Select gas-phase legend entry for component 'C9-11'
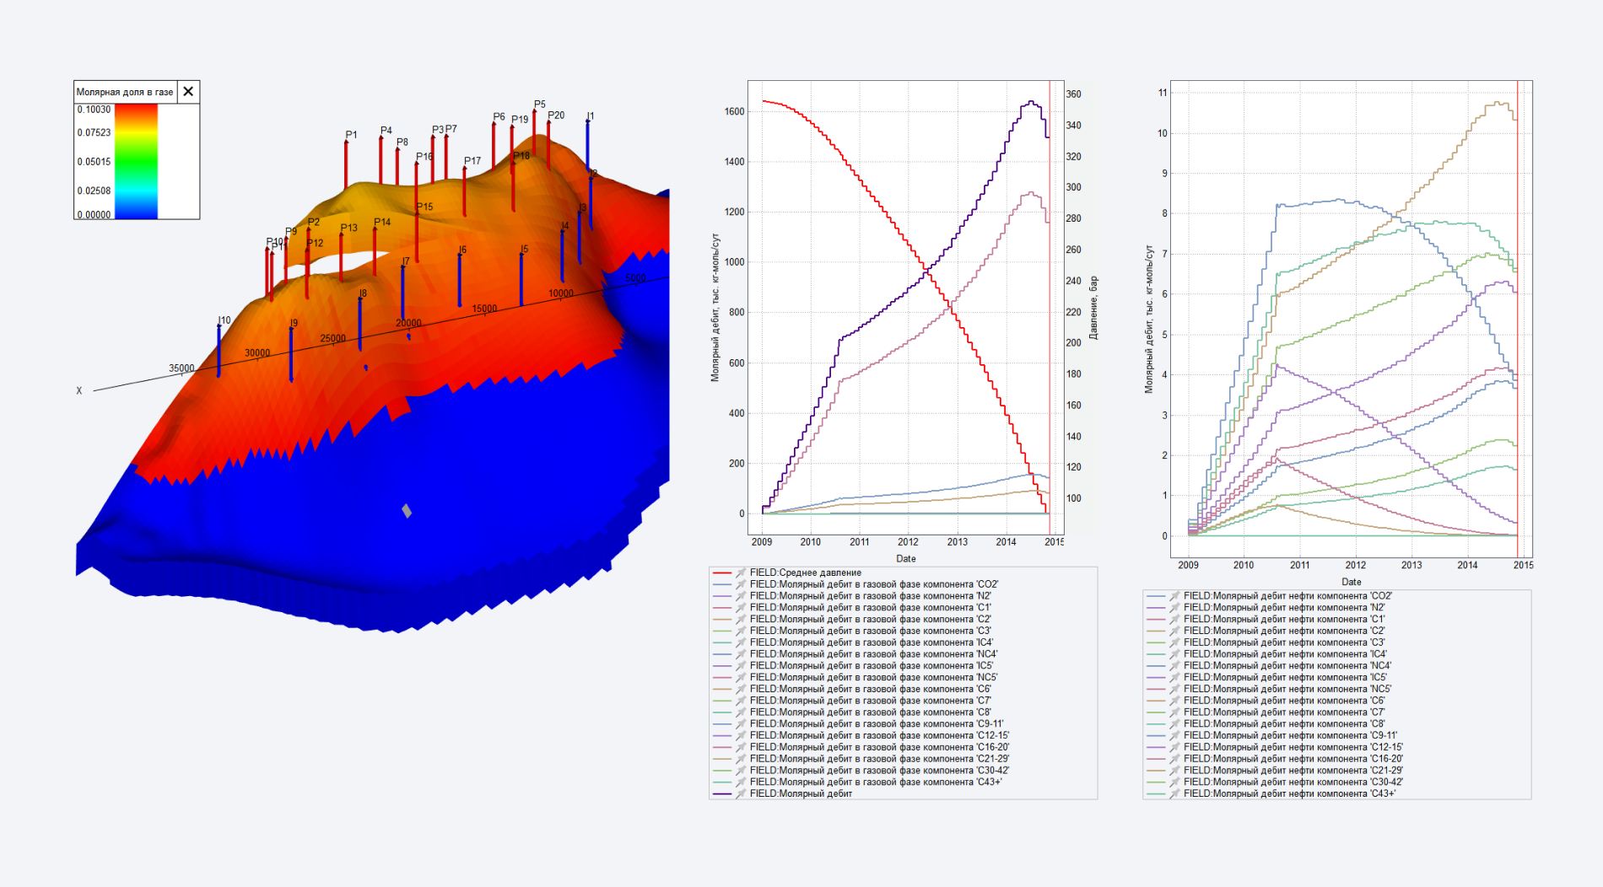 coord(877,723)
